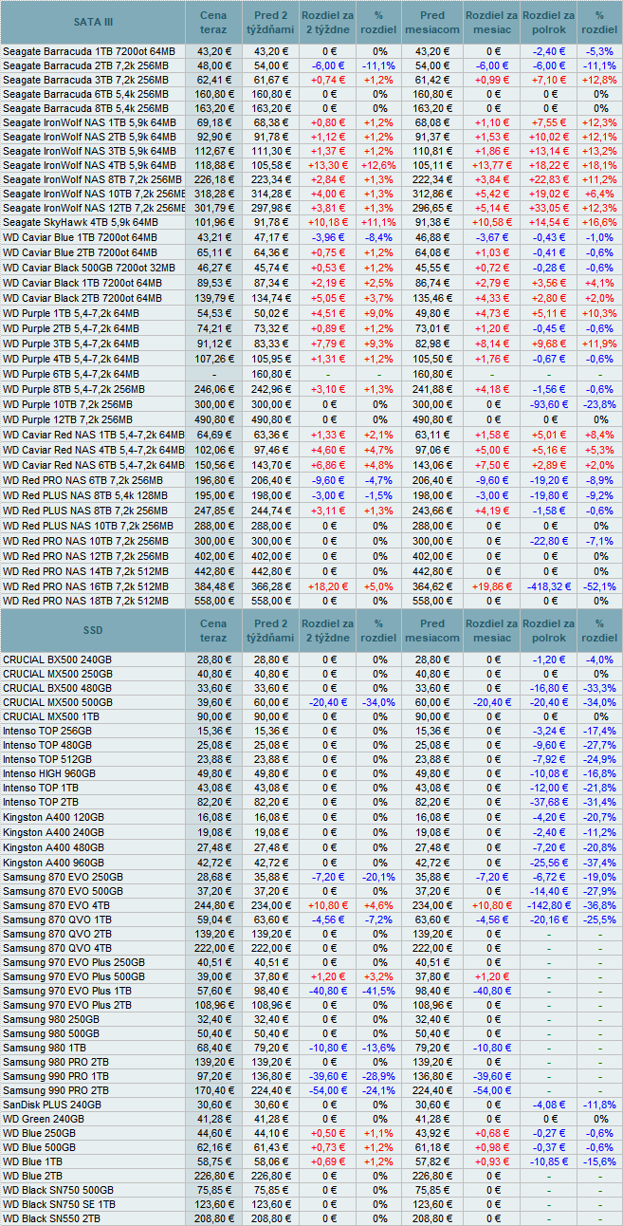Click the 62,41 € price of Seagate Barracuda 3TB

click(x=213, y=80)
